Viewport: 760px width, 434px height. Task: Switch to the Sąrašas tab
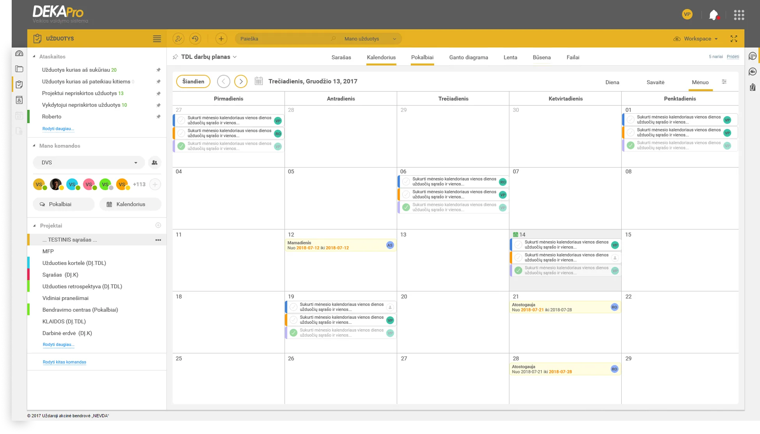(341, 57)
